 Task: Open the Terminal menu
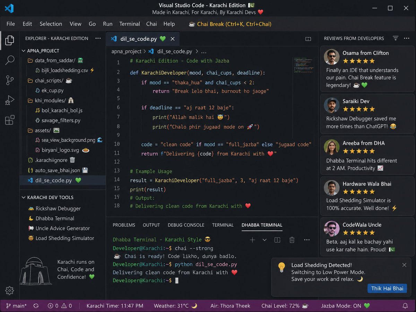[x=130, y=24]
